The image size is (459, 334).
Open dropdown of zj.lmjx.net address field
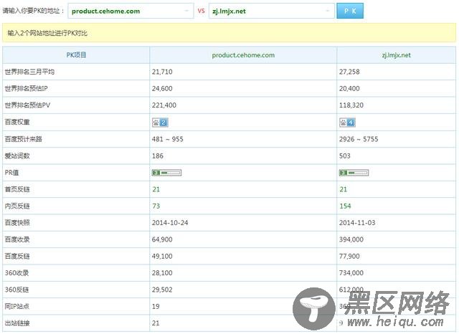tap(327, 11)
